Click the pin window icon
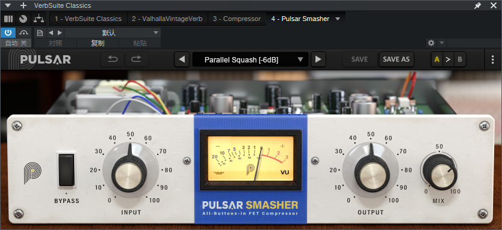Viewport: 502px width, 230px height. pyautogui.click(x=477, y=5)
